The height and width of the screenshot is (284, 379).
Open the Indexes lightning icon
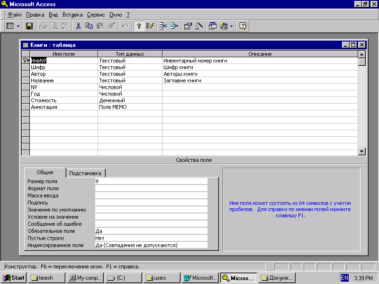[150, 26]
